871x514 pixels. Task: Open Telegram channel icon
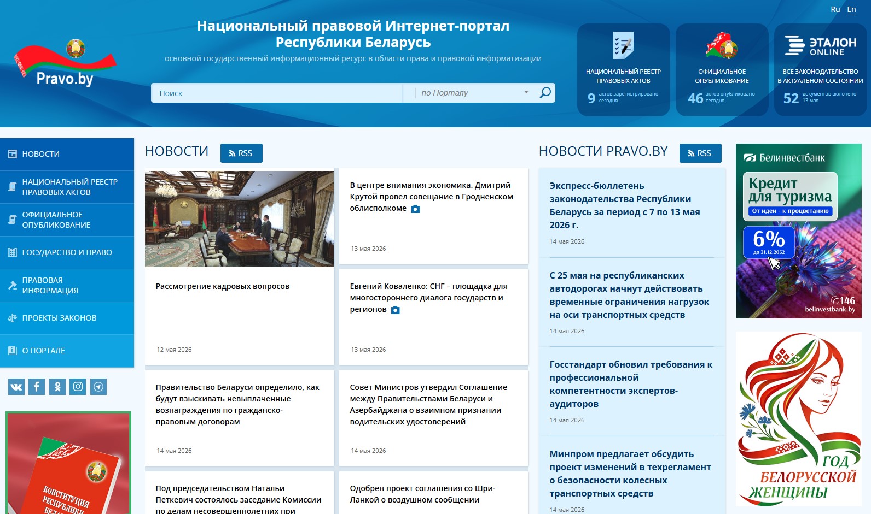click(98, 387)
